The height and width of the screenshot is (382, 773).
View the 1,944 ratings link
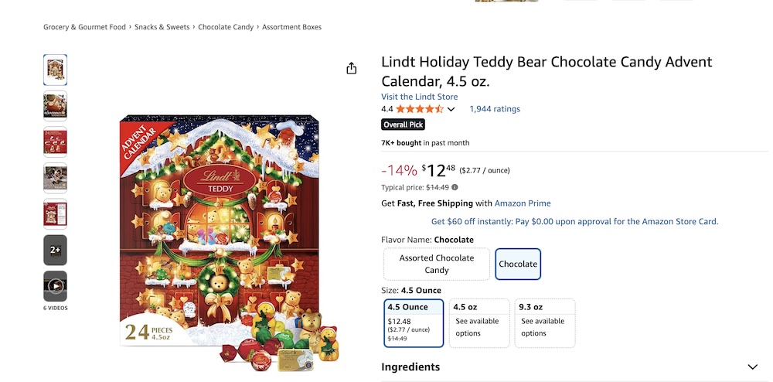(x=495, y=109)
